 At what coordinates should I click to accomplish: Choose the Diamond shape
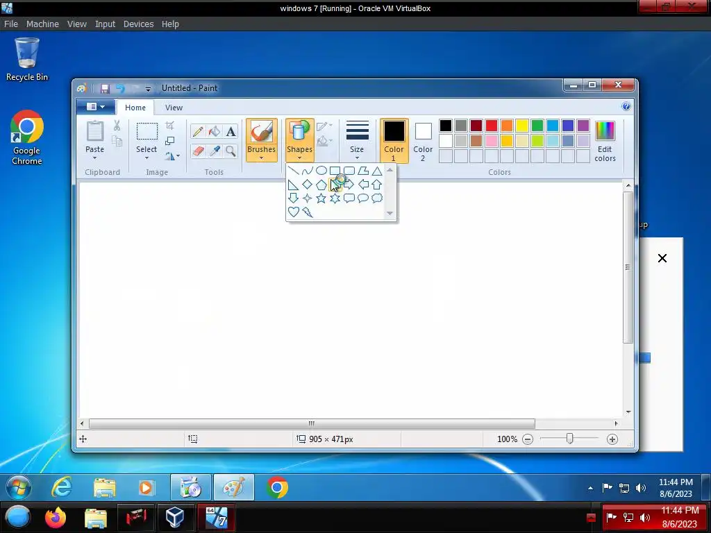pyautogui.click(x=308, y=185)
